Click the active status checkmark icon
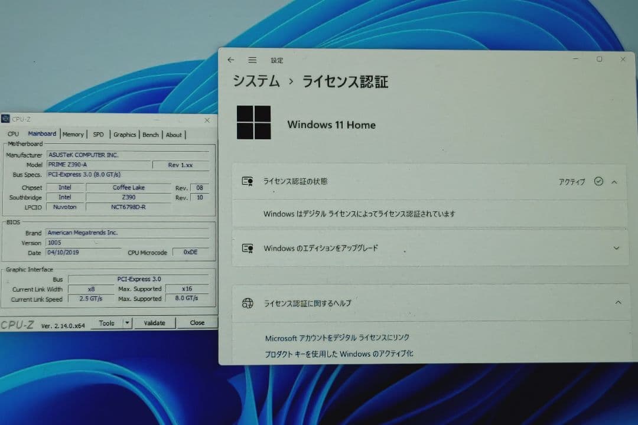Viewport: 638px width, 425px height. (598, 181)
